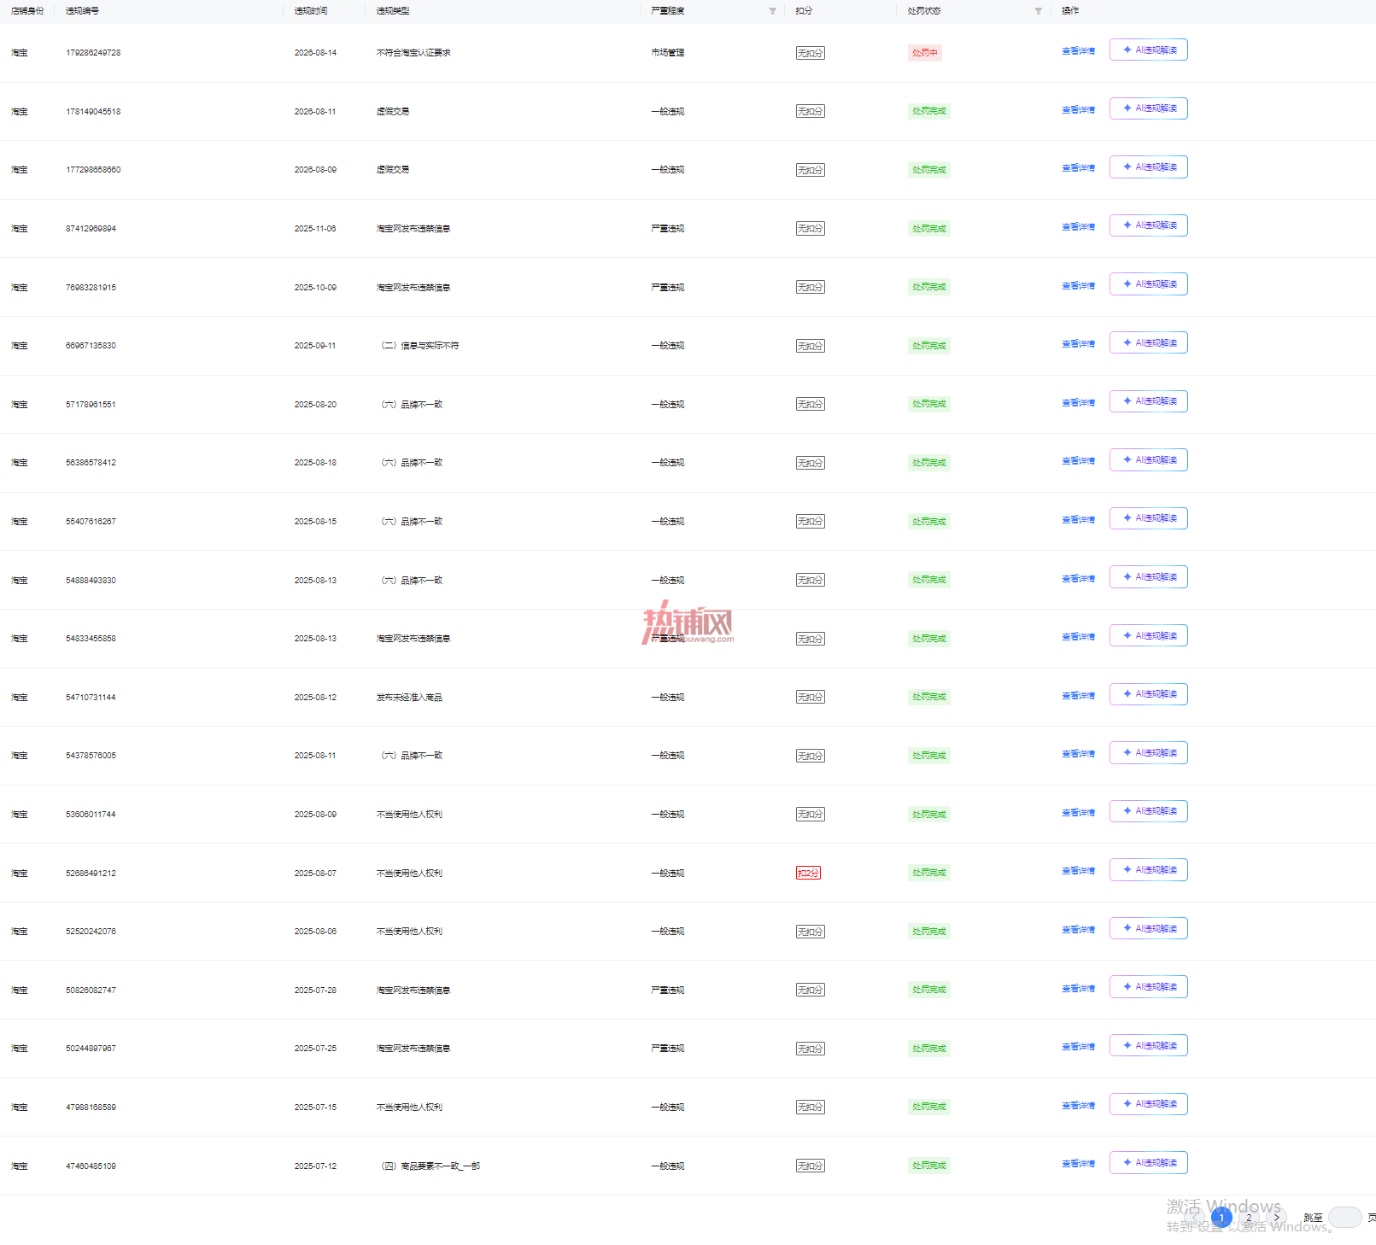Click the 处罚中 status tag
Viewport: 1376px width, 1245px height.
coord(925,53)
